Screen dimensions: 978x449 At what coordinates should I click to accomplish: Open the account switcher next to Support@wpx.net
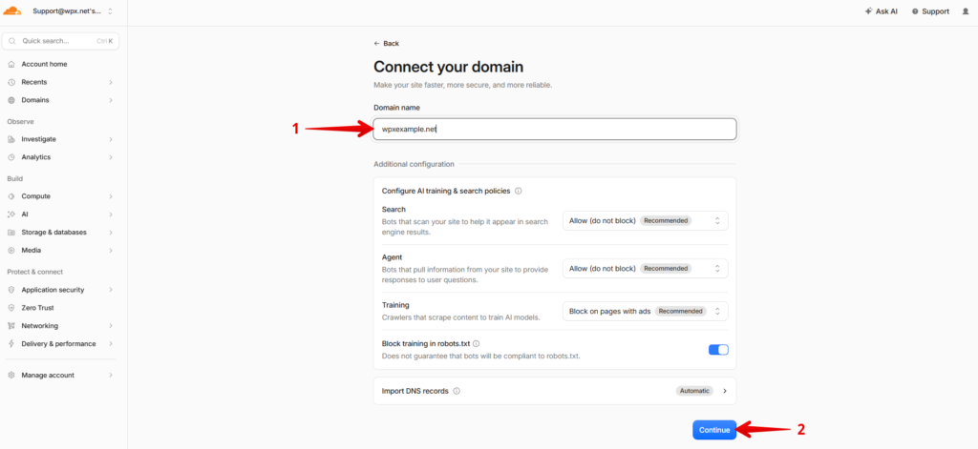[111, 11]
